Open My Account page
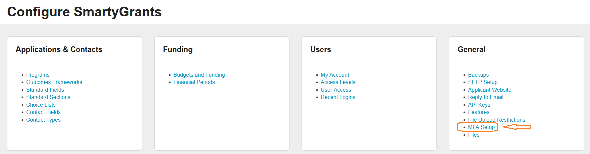This screenshot has width=590, height=154. (x=335, y=75)
